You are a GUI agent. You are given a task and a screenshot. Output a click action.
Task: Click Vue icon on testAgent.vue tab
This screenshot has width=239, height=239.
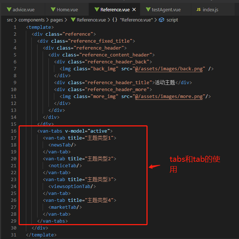(x=148, y=9)
